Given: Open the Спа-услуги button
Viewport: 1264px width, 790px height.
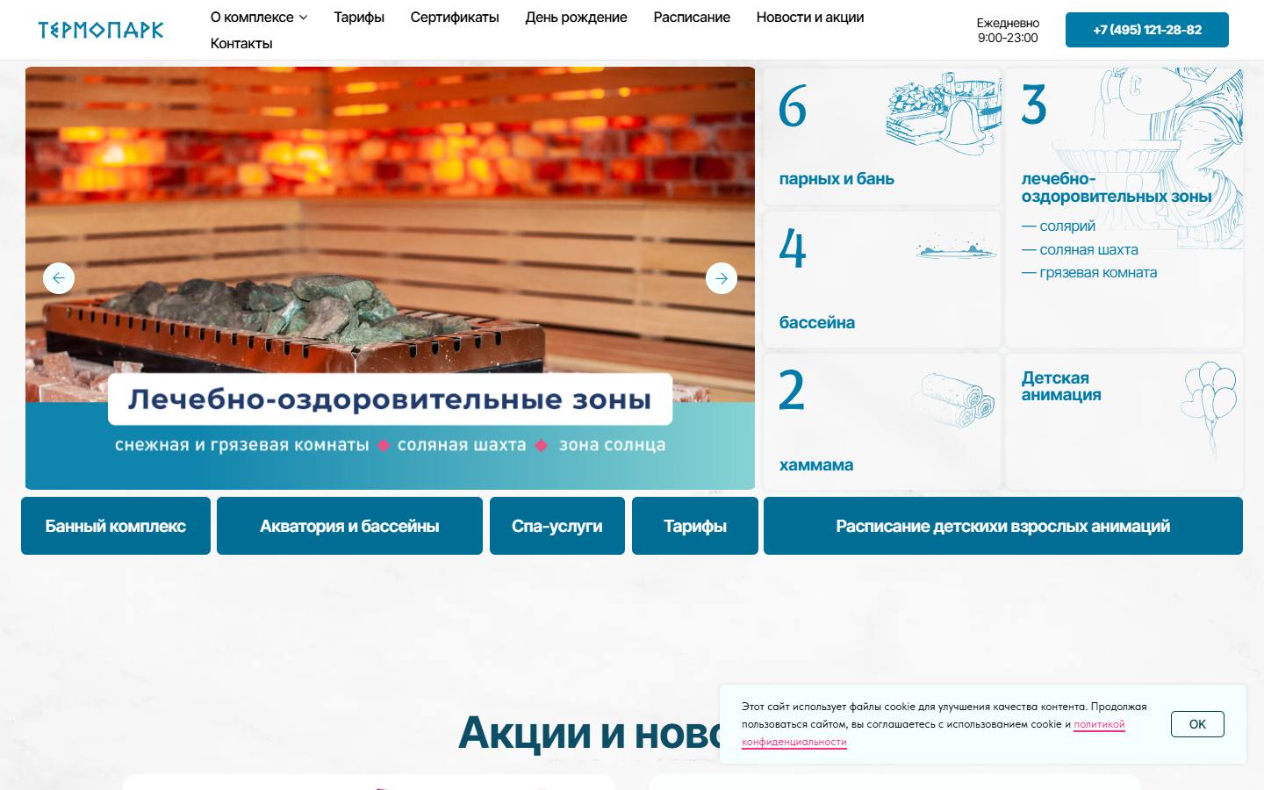Looking at the screenshot, I should [x=557, y=526].
